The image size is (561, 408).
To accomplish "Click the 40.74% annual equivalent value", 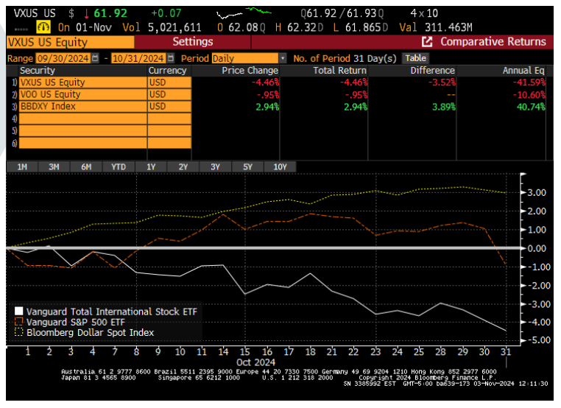I will (531, 107).
